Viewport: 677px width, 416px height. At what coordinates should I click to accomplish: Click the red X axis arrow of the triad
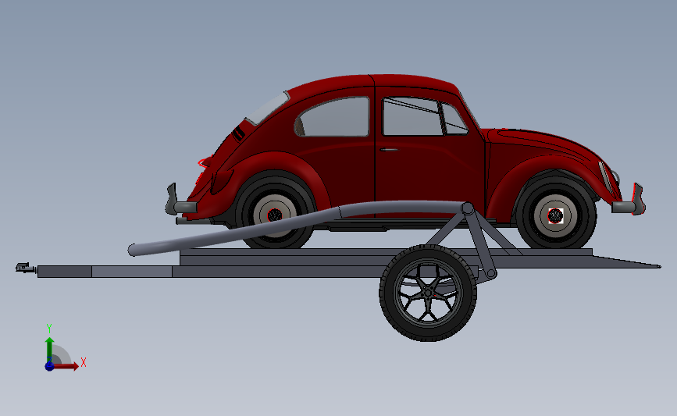67,366
